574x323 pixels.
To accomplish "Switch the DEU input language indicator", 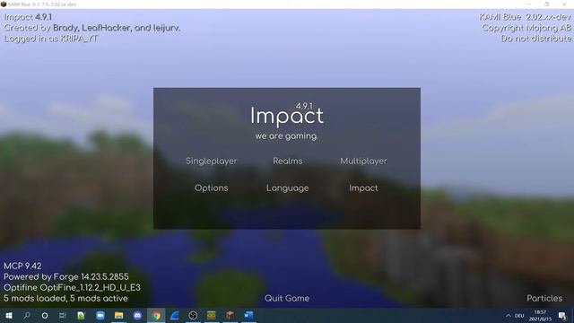I will pos(519,315).
